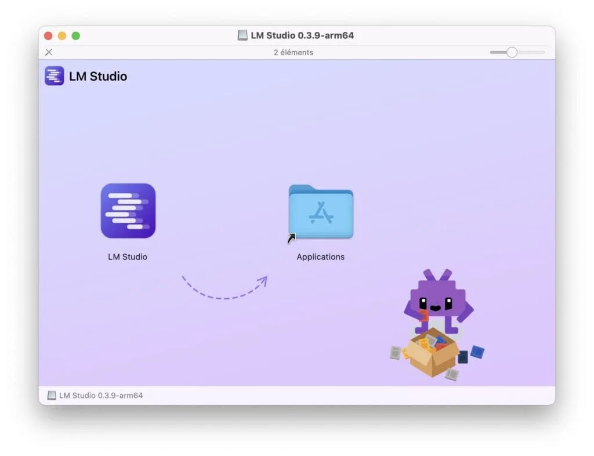Open the LM Studio application icon
This screenshot has width=594, height=456.
(128, 211)
